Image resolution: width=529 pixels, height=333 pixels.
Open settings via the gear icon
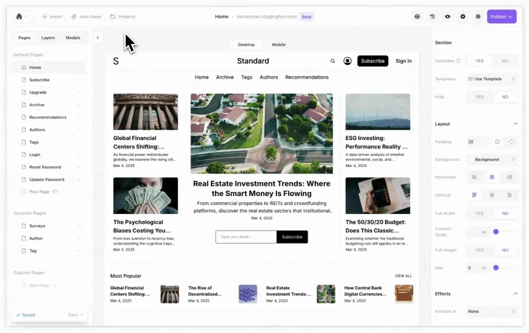click(463, 17)
